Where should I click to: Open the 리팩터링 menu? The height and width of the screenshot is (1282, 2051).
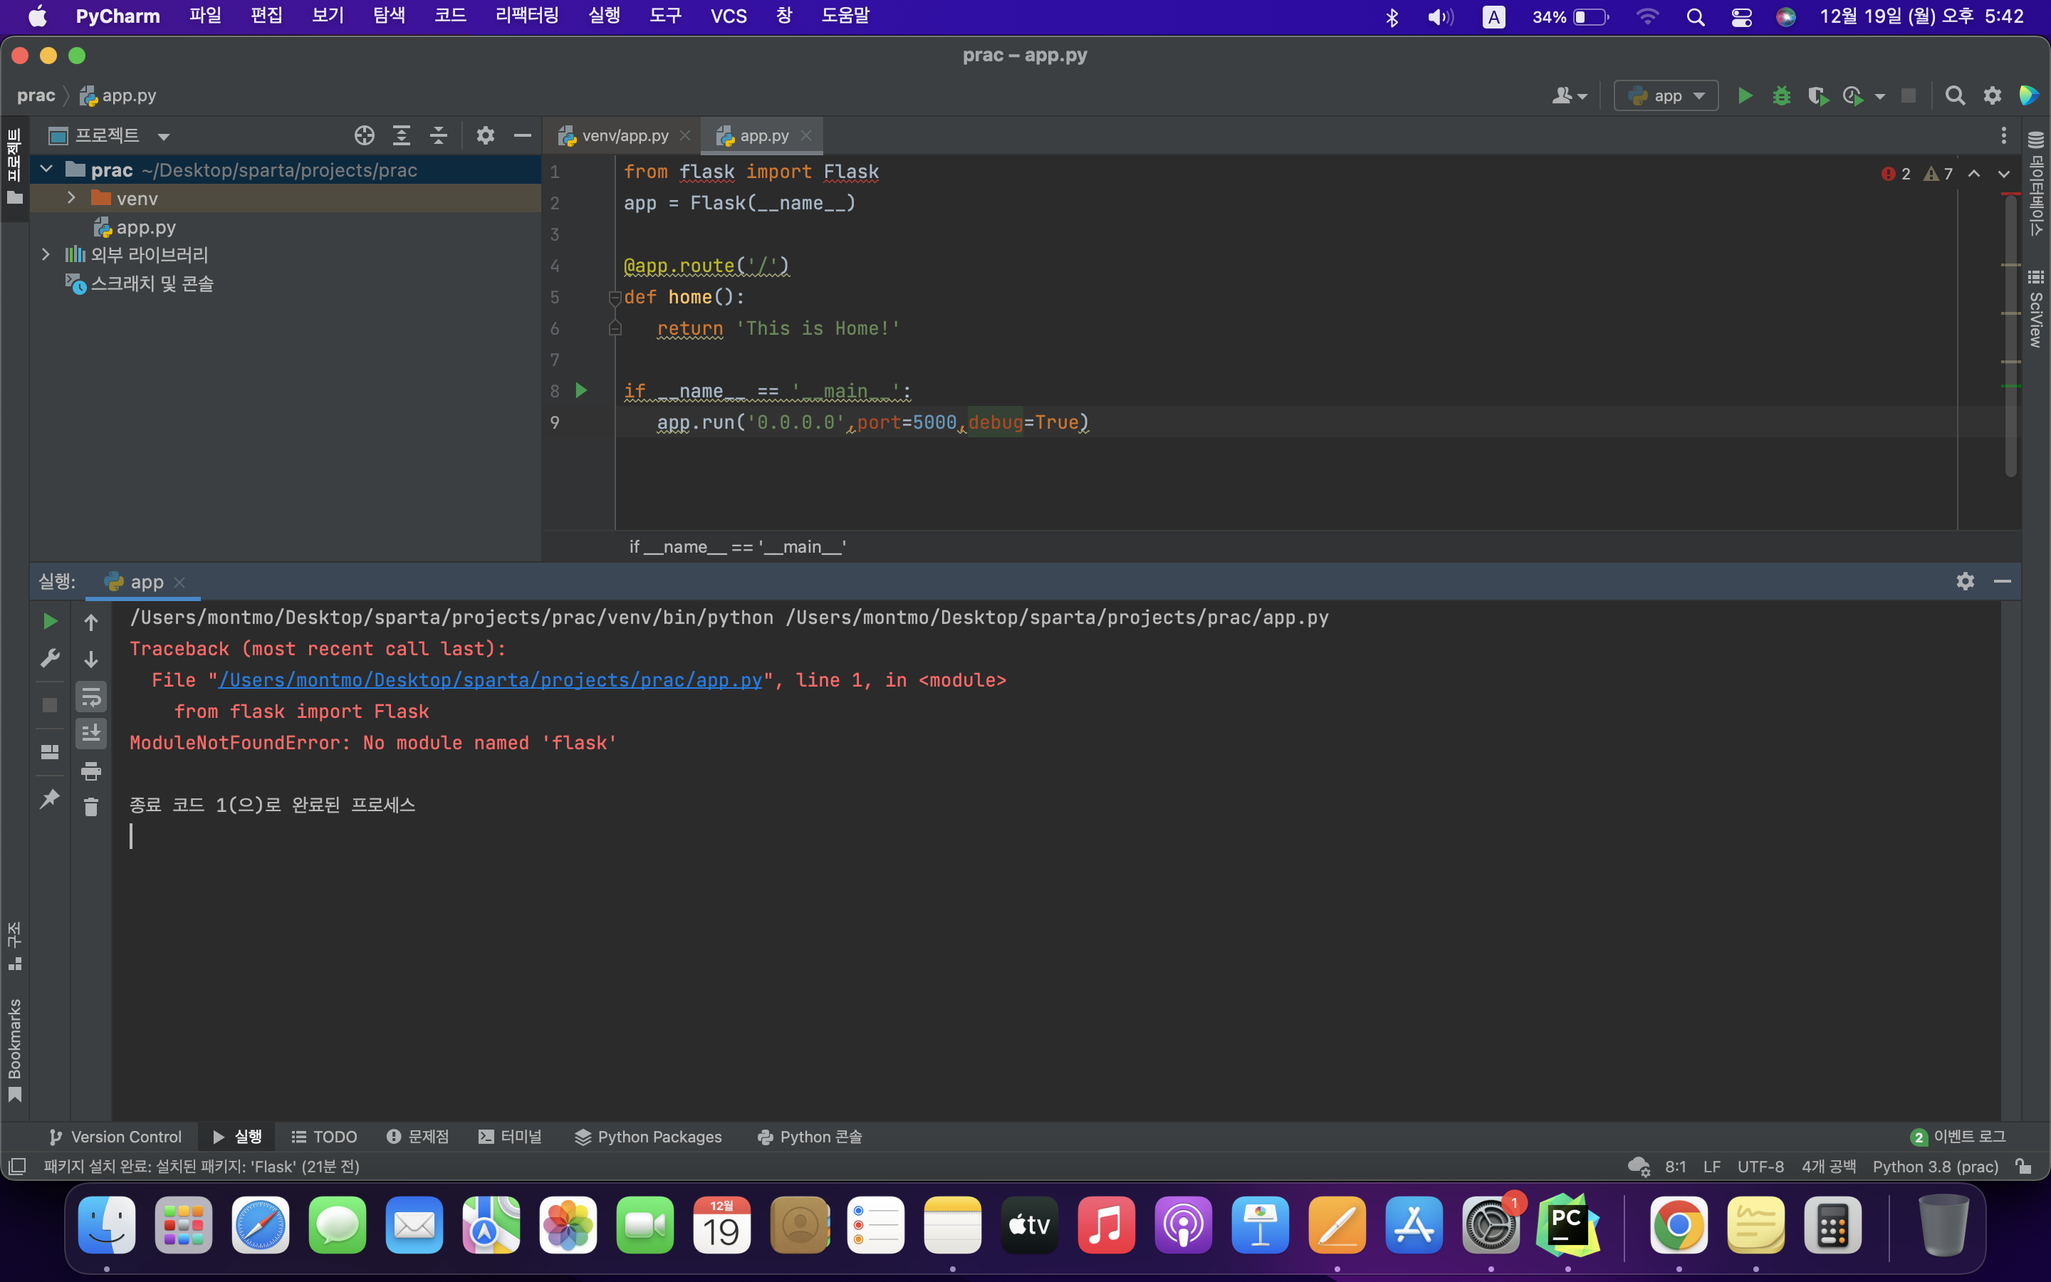coord(527,16)
